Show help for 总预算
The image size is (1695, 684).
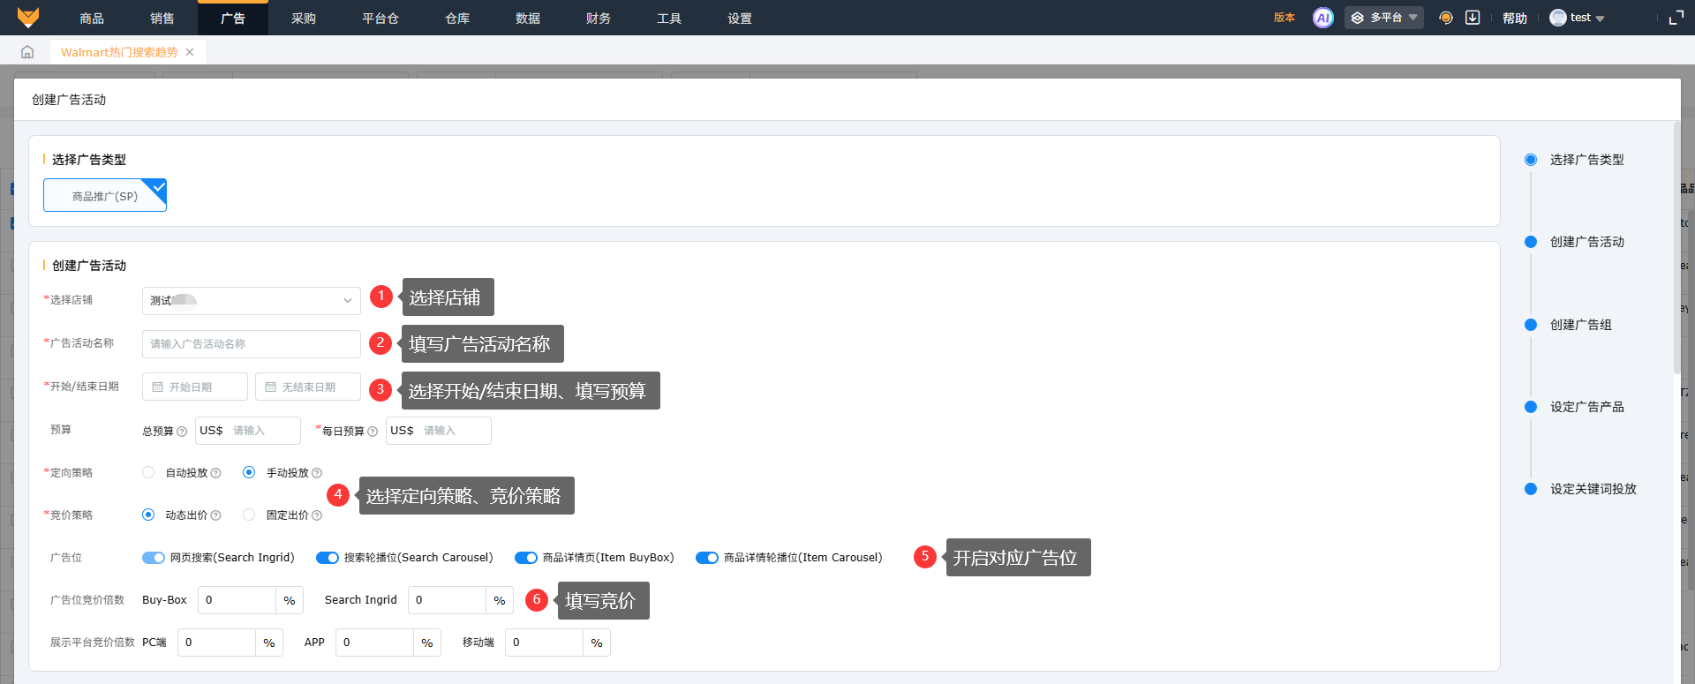pyautogui.click(x=182, y=432)
